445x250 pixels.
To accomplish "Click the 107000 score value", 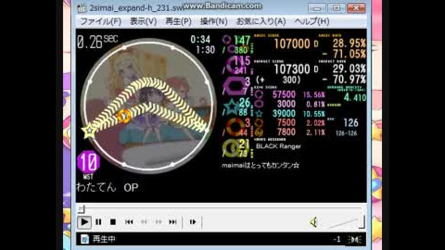I will [292, 44].
